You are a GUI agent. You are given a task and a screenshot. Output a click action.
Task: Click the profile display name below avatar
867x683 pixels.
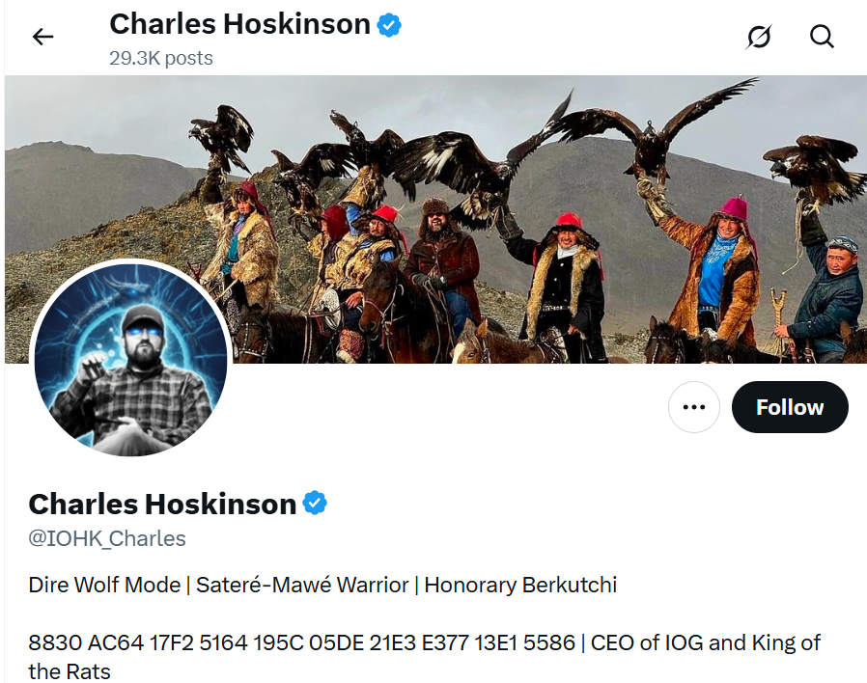coord(162,504)
